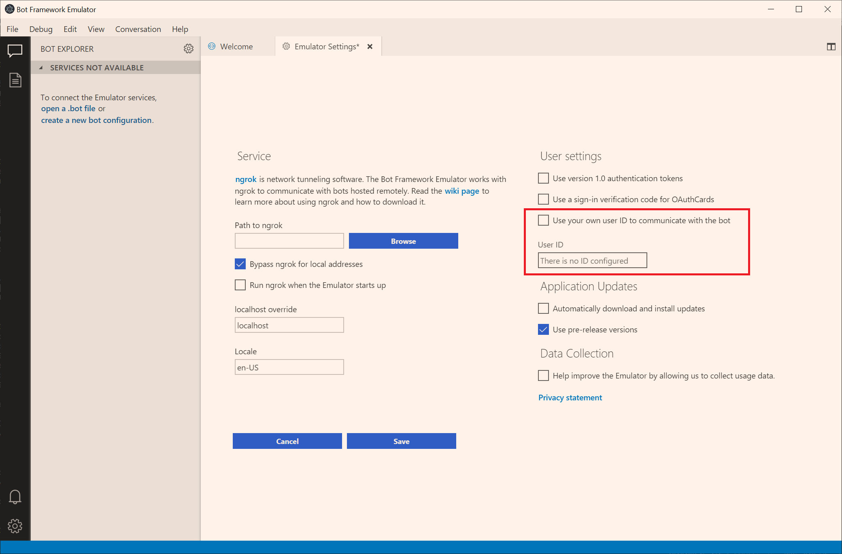Uncheck Bypass ngrok for local addresses
This screenshot has height=554, width=842.
[x=240, y=264]
